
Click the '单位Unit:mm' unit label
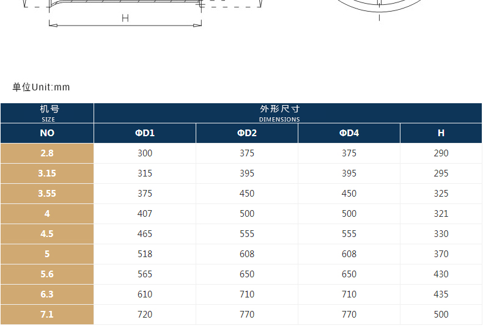click(41, 87)
